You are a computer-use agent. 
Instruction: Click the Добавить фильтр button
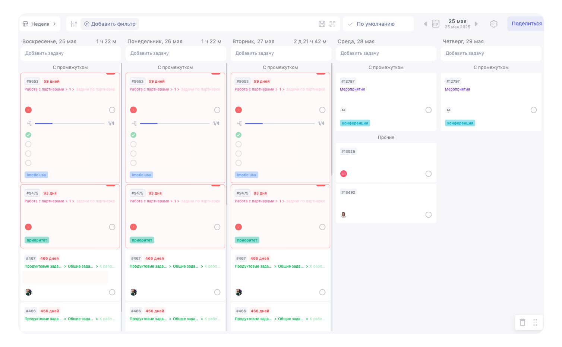(110, 24)
